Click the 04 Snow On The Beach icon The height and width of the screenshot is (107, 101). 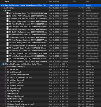coord(6,75)
